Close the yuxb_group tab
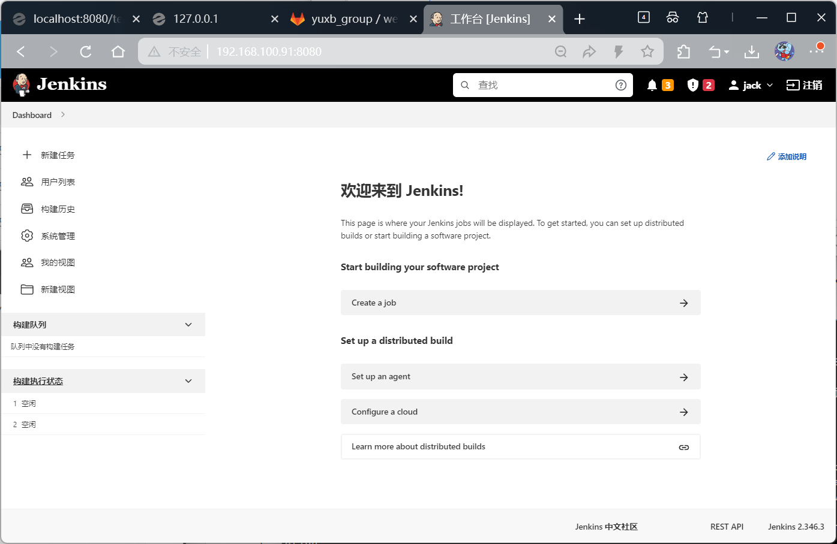This screenshot has width=837, height=544. point(413,19)
